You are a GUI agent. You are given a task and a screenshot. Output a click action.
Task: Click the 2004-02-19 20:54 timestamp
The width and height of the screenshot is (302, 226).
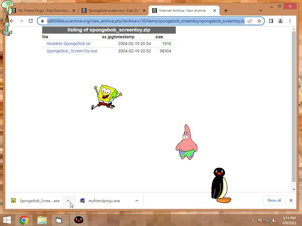pos(134,44)
